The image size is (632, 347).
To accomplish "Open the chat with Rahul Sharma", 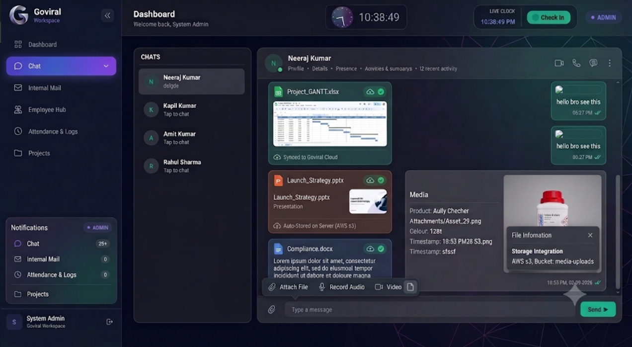I will 192,166.
